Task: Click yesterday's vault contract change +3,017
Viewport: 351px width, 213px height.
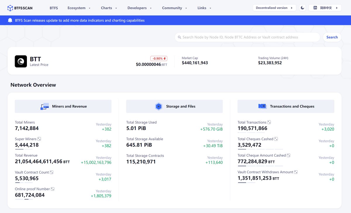Action: [105, 179]
